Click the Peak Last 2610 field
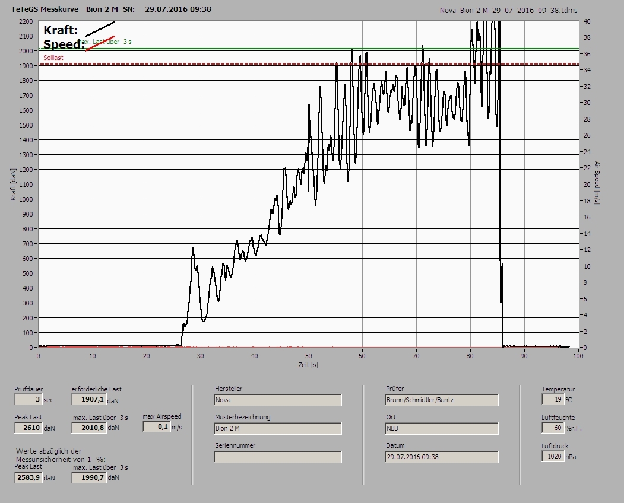 click(x=28, y=428)
